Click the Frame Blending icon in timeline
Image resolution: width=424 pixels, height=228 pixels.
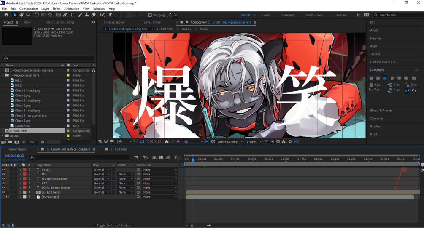161,158
